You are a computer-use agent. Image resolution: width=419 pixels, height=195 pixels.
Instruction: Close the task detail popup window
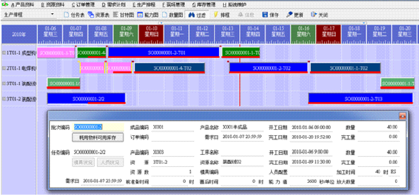click(402, 116)
